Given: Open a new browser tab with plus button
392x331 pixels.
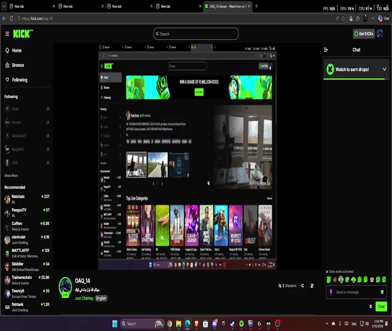Looking at the screenshot, I should [x=256, y=6].
